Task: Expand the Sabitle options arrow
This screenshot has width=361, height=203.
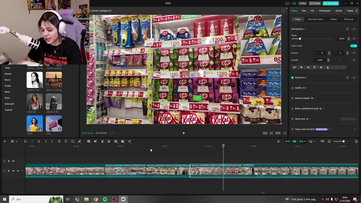Action: [307, 88]
